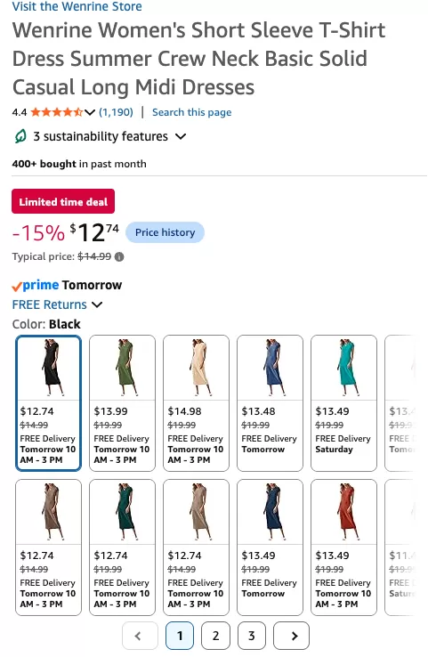Go to page 3 of colors

pos(252,636)
